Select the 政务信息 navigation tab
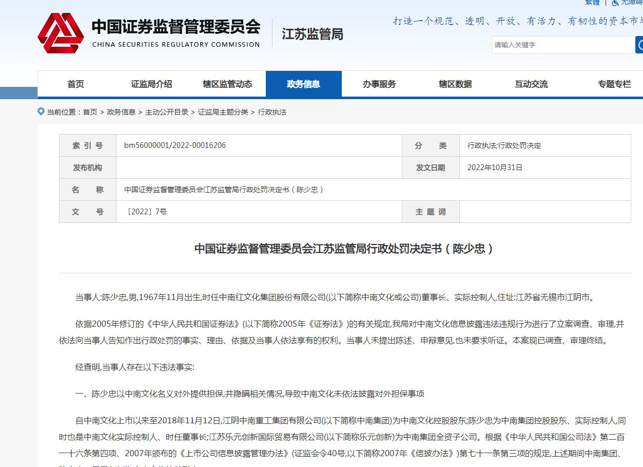This screenshot has height=467, width=643. pyautogui.click(x=303, y=84)
